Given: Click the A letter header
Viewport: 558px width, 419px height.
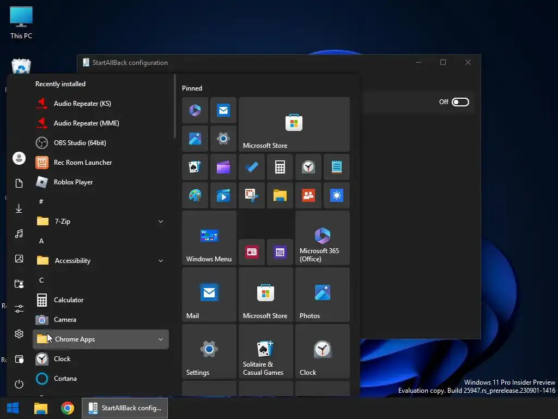Looking at the screenshot, I should tap(41, 241).
